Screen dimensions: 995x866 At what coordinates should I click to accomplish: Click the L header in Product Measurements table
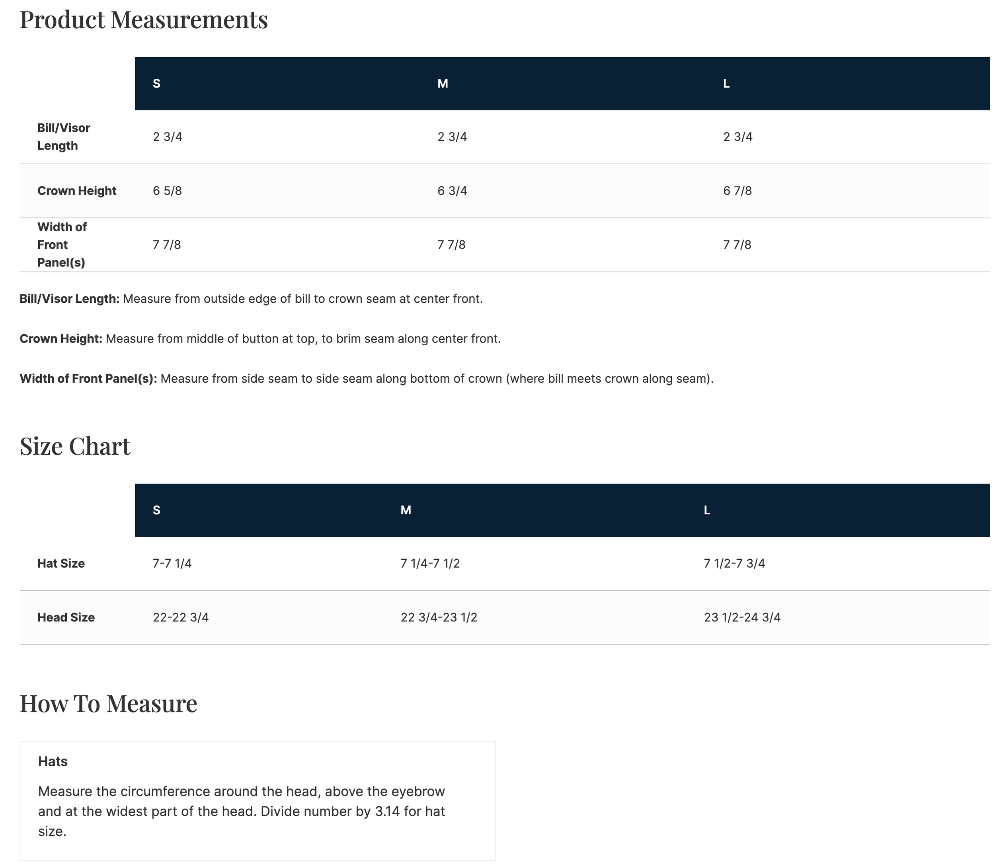click(726, 84)
